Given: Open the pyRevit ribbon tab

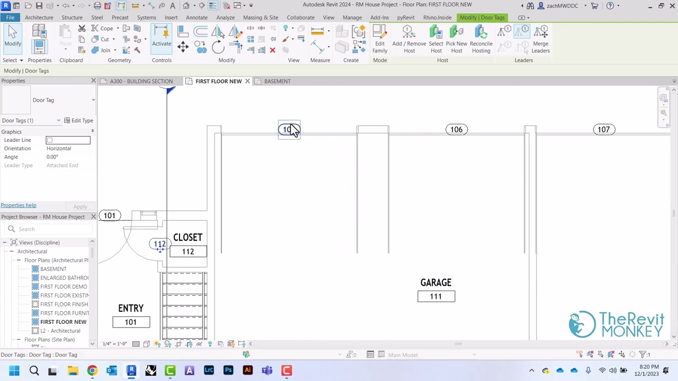Looking at the screenshot, I should 406,17.
